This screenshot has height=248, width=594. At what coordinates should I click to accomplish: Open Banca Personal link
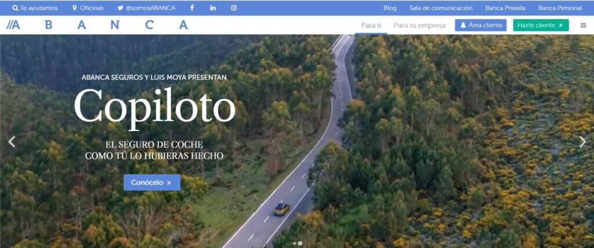point(560,8)
